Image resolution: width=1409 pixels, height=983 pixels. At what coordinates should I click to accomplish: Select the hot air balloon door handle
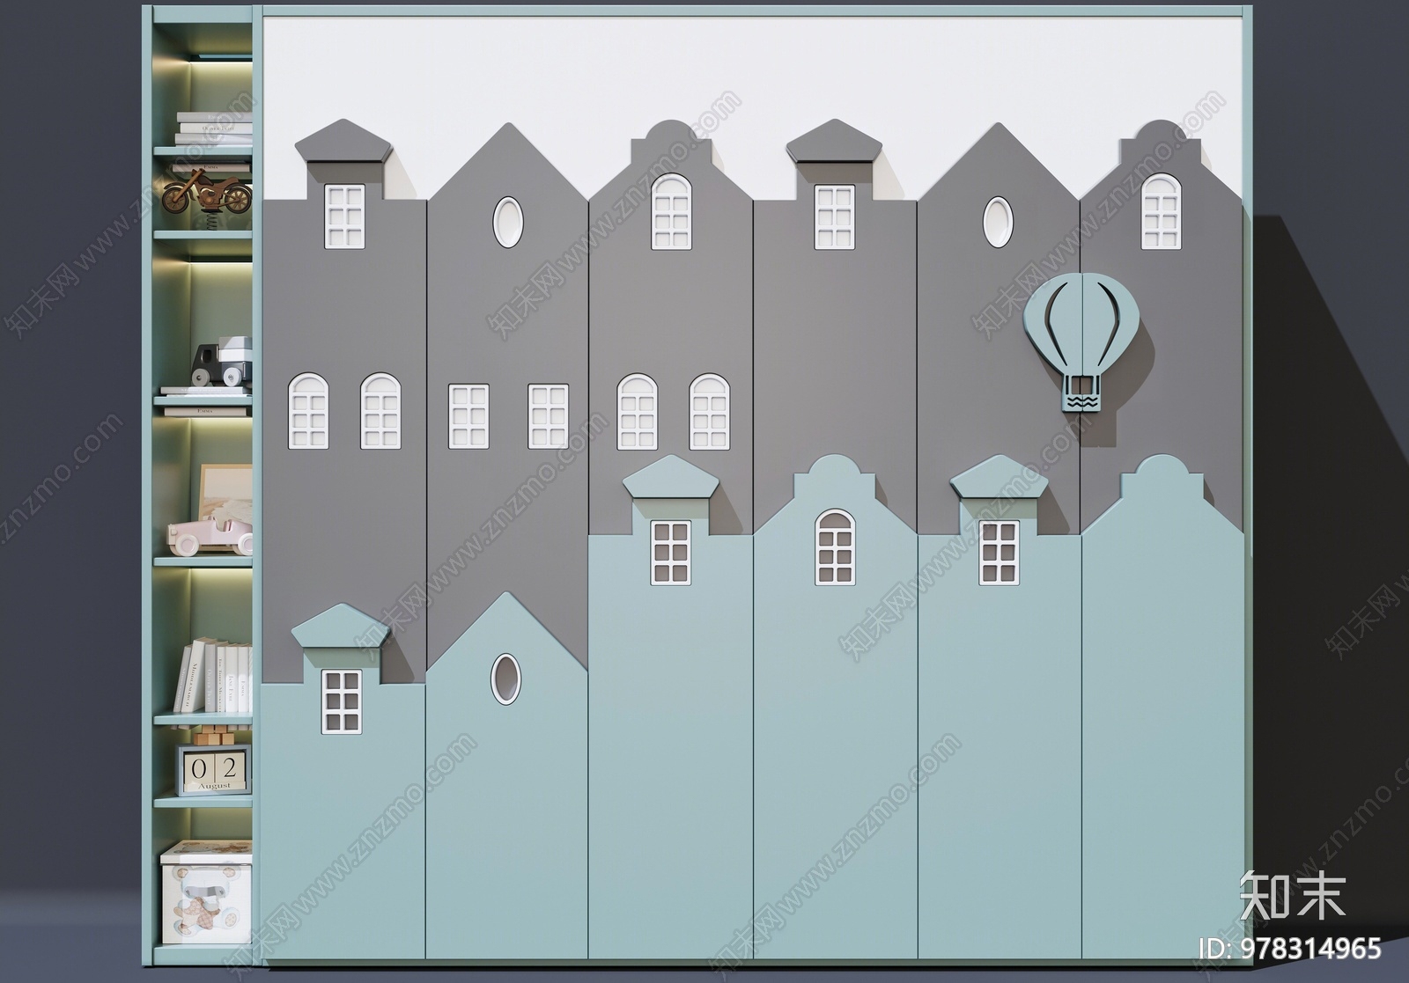(1081, 344)
